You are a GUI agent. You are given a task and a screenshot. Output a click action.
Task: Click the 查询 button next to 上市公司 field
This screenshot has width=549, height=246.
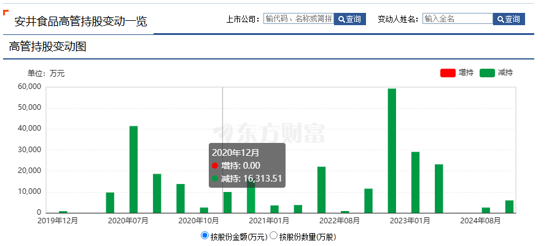point(350,19)
